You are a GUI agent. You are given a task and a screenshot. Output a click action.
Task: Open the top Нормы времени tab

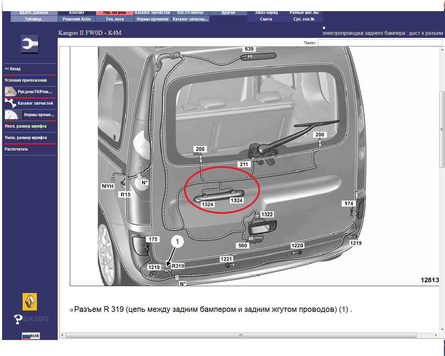click(x=153, y=19)
